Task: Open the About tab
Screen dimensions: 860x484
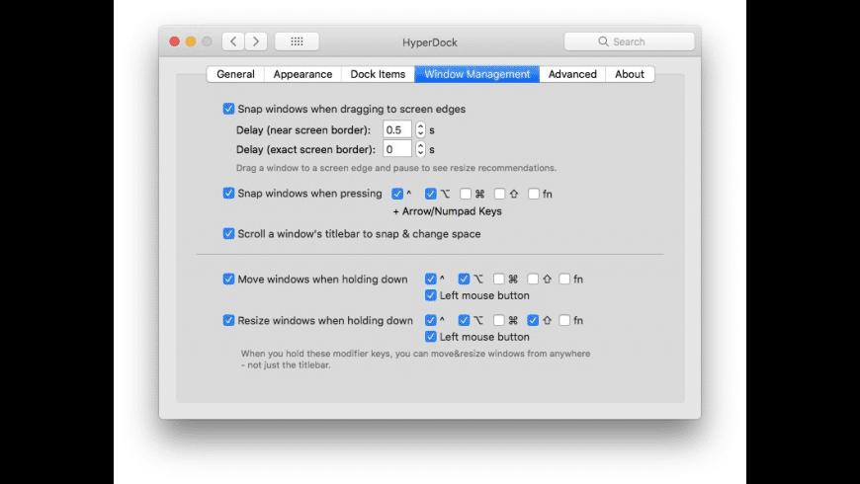Action: (630, 74)
